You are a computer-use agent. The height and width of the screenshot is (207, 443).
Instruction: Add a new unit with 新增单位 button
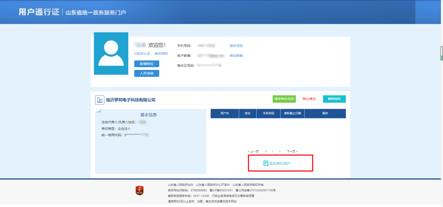tap(147, 64)
